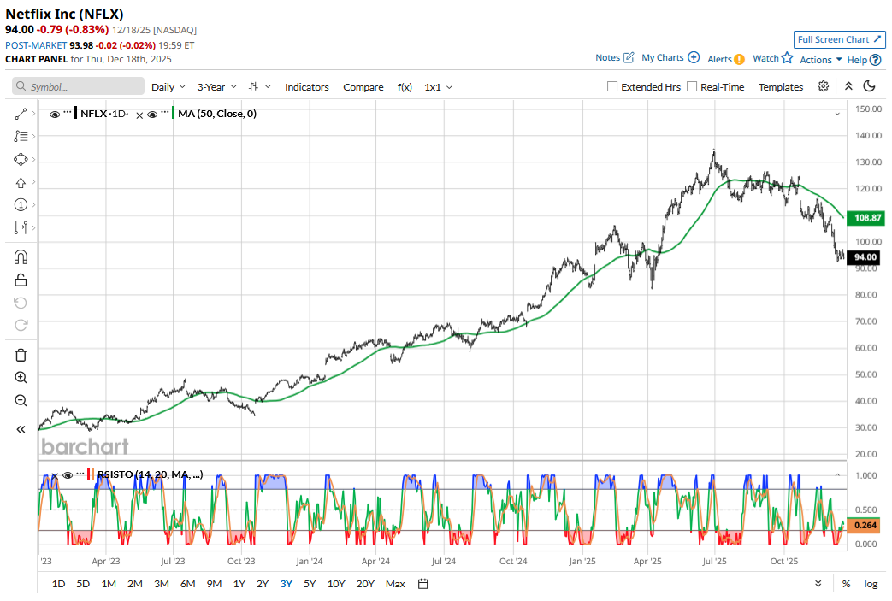
Task: Delete drawings with trash icon
Action: 21,356
